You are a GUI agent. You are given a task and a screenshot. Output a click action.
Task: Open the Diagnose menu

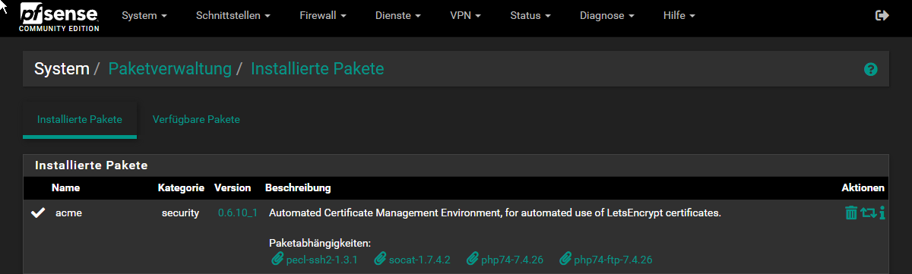[607, 16]
